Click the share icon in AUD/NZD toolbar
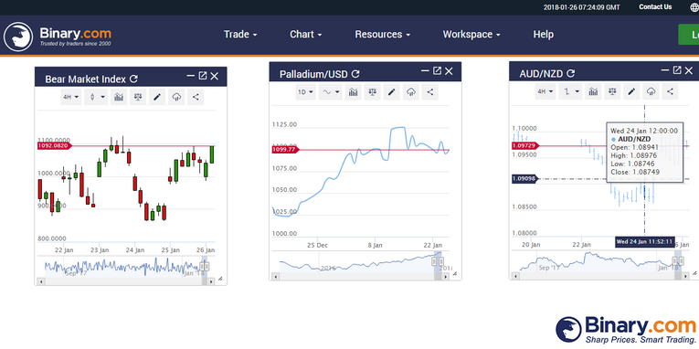699x349 pixels. pyautogui.click(x=670, y=92)
